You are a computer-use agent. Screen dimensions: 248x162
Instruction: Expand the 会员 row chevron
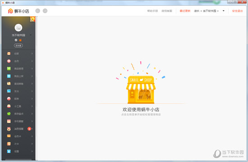pos(32,61)
